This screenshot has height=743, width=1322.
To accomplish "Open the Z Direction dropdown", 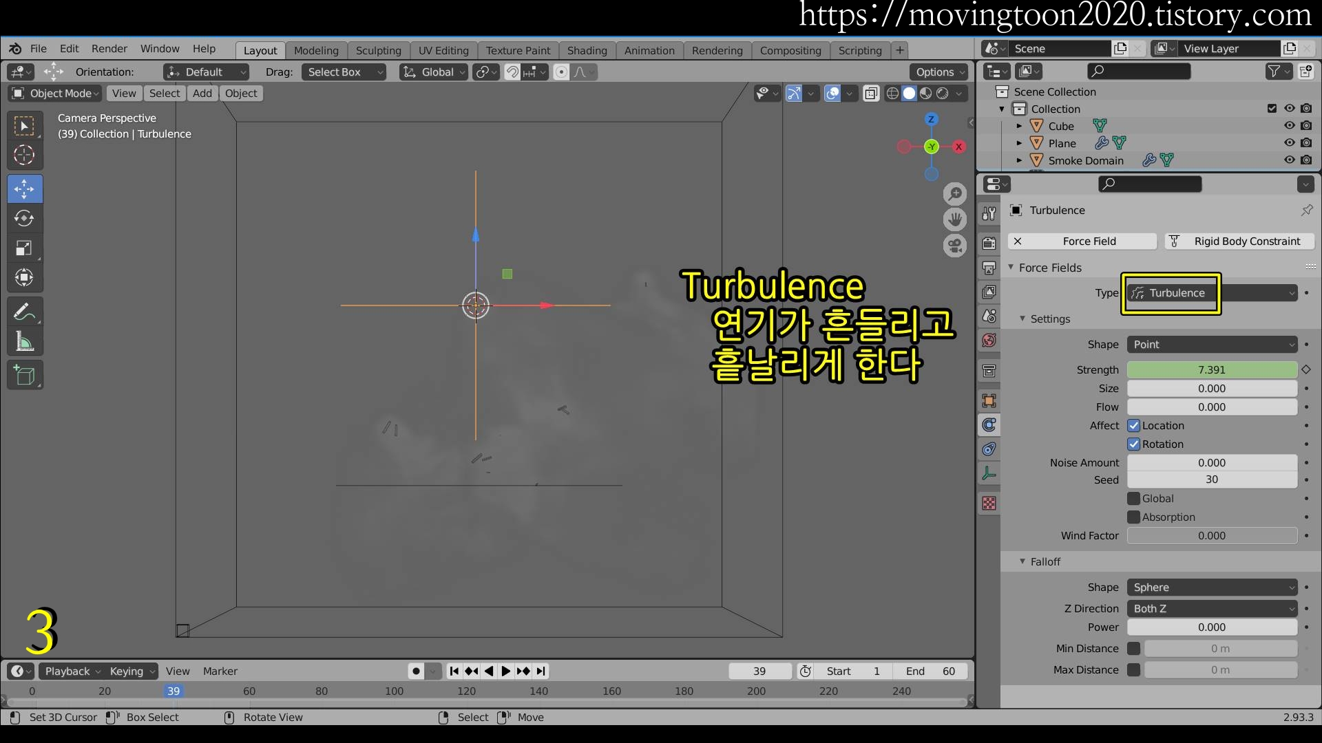I will click(1213, 609).
